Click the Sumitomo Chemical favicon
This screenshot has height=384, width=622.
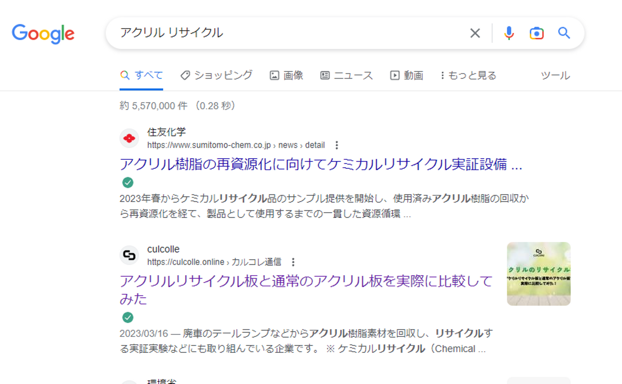129,138
